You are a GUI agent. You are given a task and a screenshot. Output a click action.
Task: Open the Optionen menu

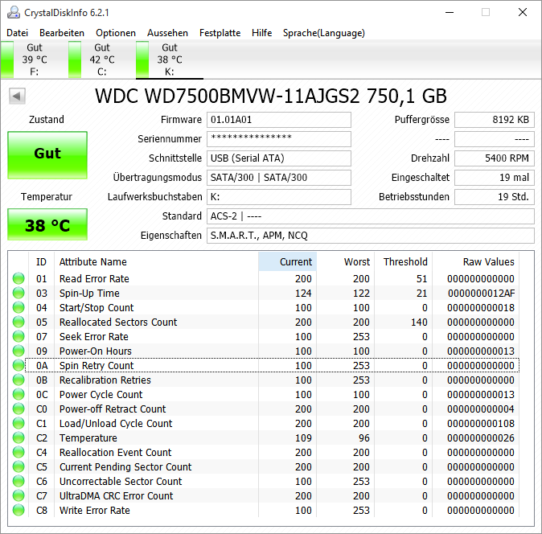point(116,33)
